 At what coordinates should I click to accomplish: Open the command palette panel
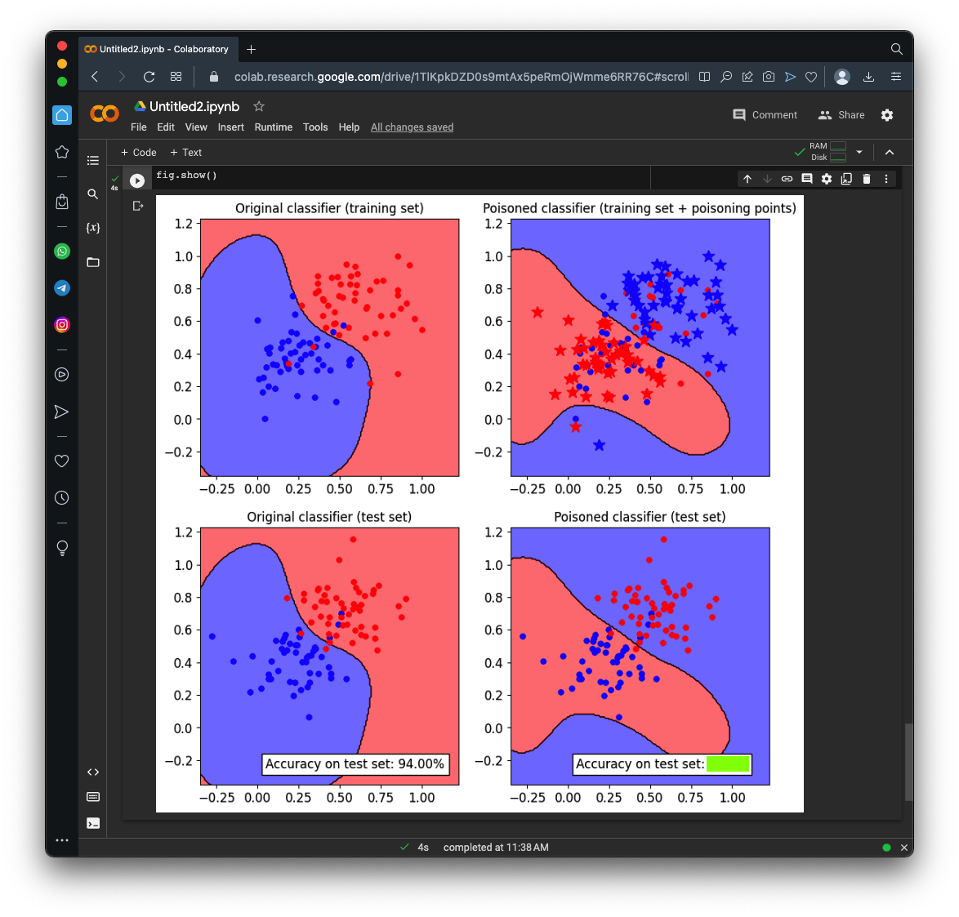pyautogui.click(x=93, y=797)
